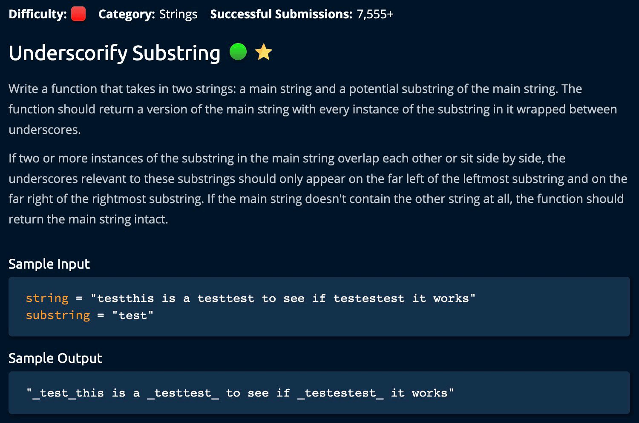639x423 pixels.
Task: Click the paragraph starting 'If two or more'
Action: pos(318,188)
